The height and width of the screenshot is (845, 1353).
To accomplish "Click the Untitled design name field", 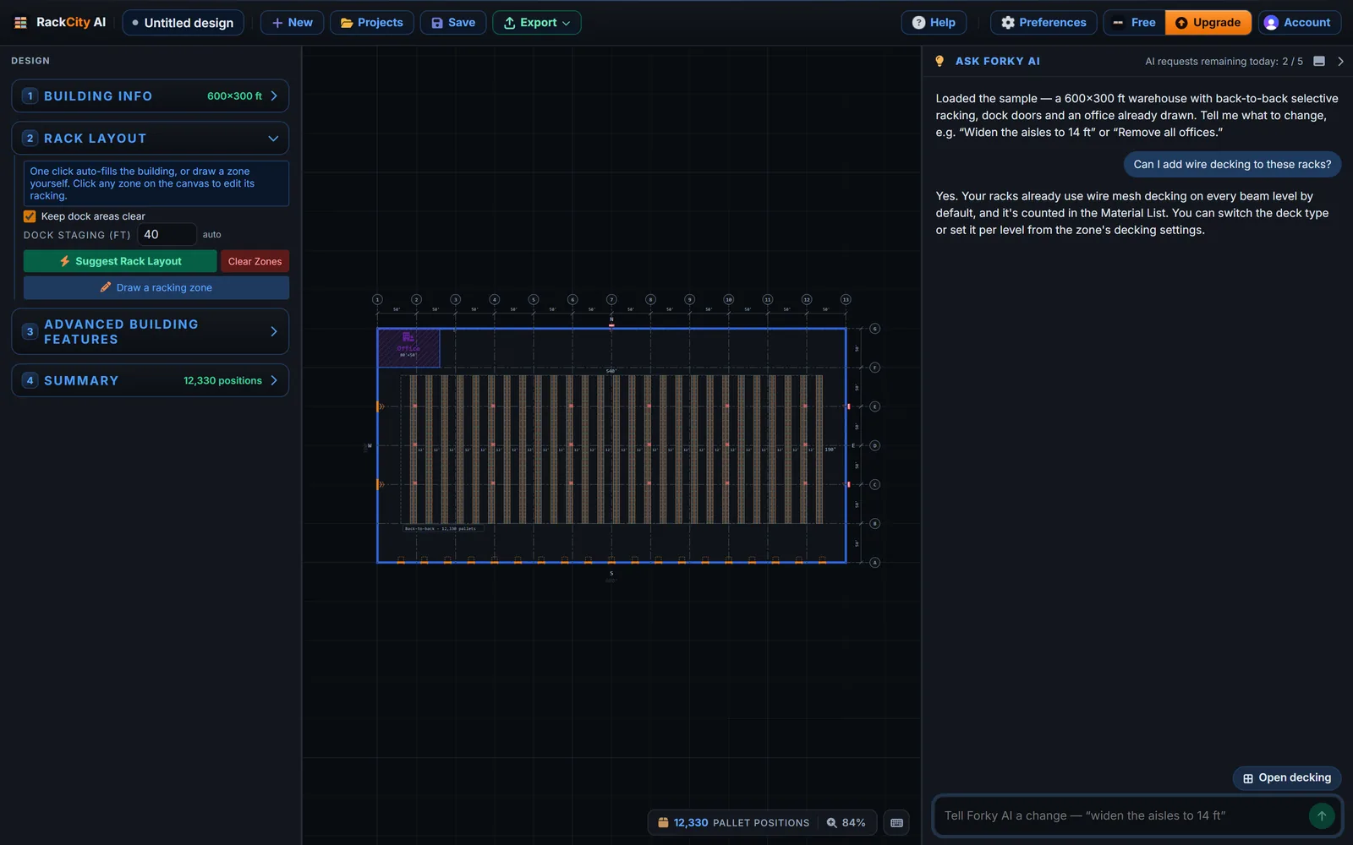I will (x=184, y=23).
